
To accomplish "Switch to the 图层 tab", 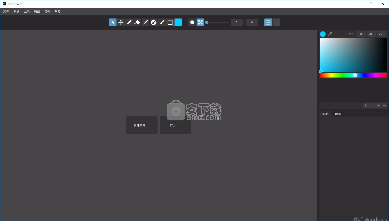I will click(325, 114).
